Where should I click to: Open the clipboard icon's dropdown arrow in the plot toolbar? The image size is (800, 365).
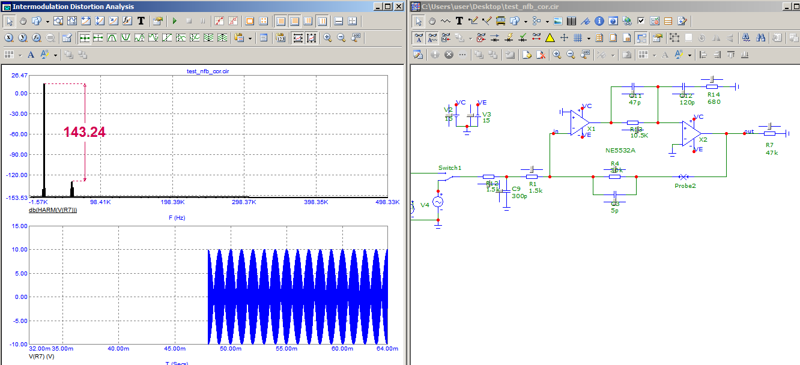click(x=250, y=38)
